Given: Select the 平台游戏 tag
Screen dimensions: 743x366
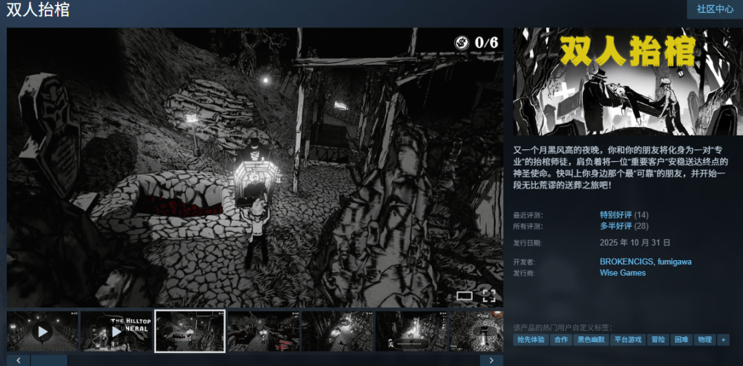Looking at the screenshot, I should coord(627,340).
